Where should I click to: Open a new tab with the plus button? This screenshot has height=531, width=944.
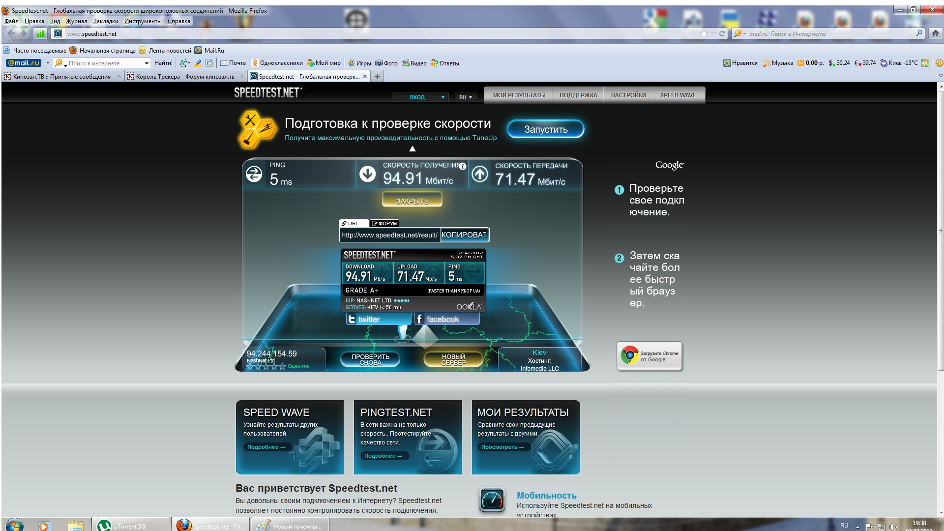coord(377,76)
